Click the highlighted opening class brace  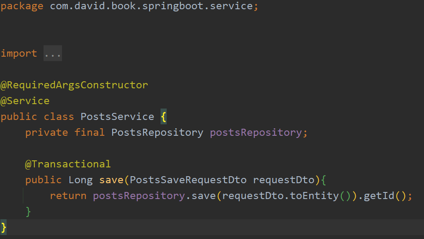pyautogui.click(x=163, y=117)
